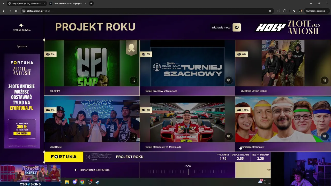Click the YFL SMP2 caption text

(55, 91)
